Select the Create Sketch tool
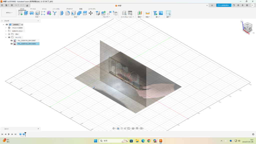This screenshot has width=256, height=144. tap(20, 13)
